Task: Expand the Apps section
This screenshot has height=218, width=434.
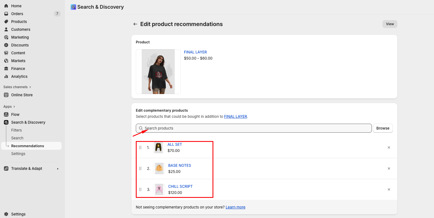Action: 9,107
